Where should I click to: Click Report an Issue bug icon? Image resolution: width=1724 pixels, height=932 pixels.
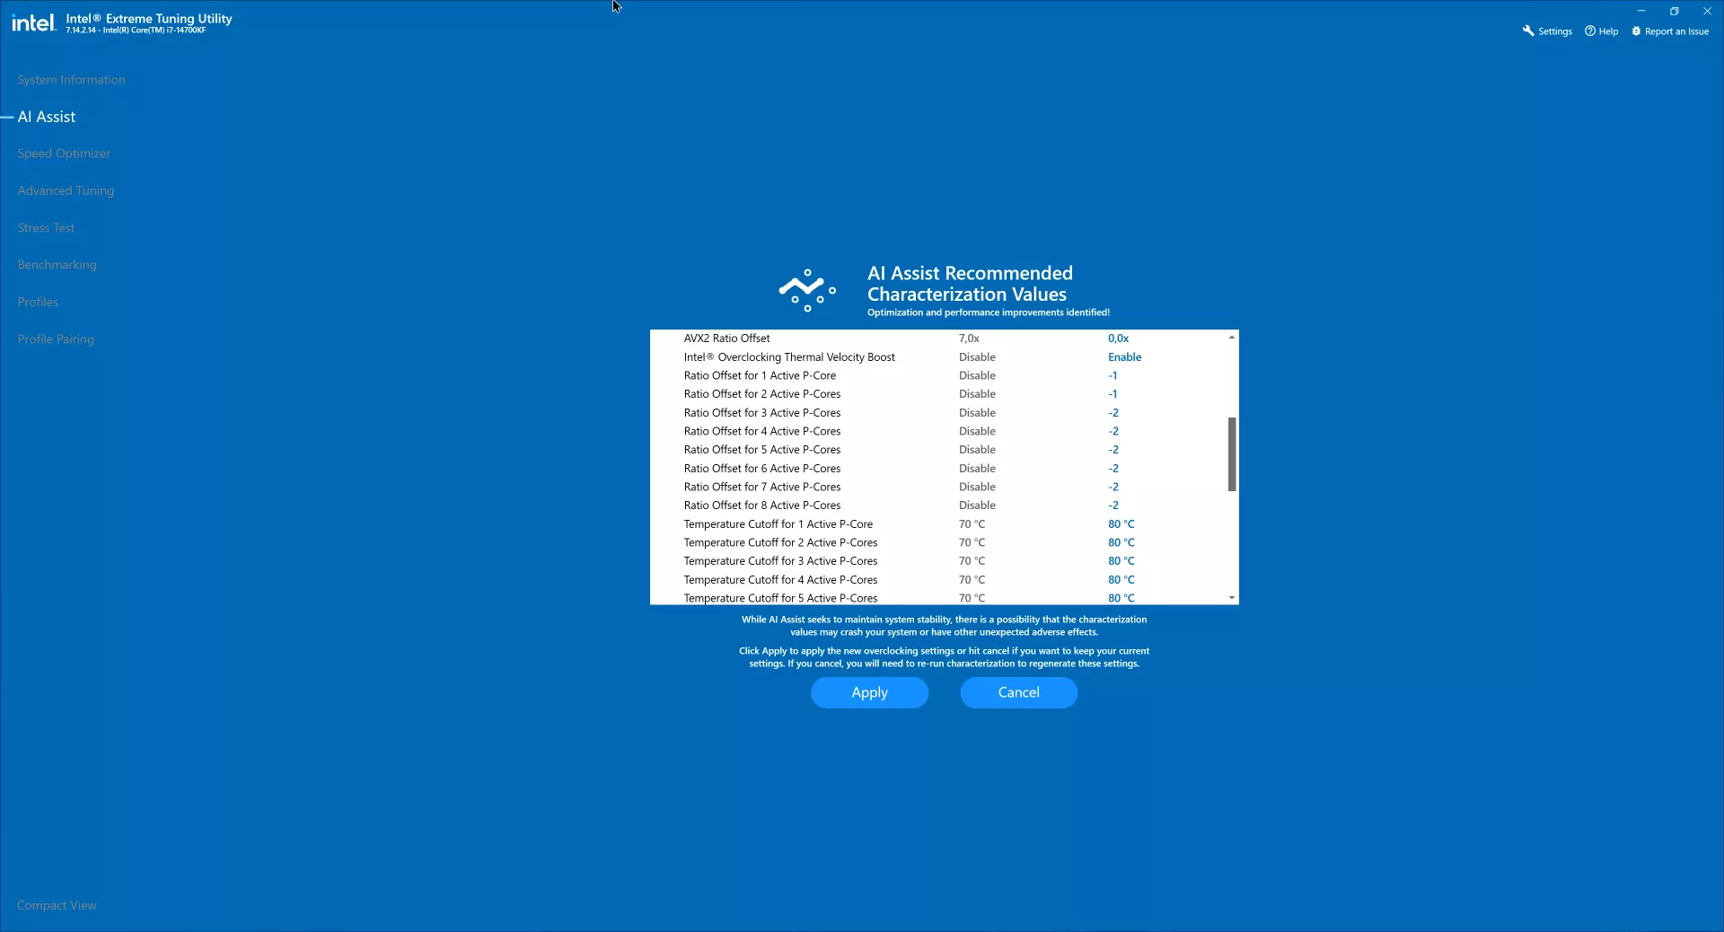(1636, 31)
